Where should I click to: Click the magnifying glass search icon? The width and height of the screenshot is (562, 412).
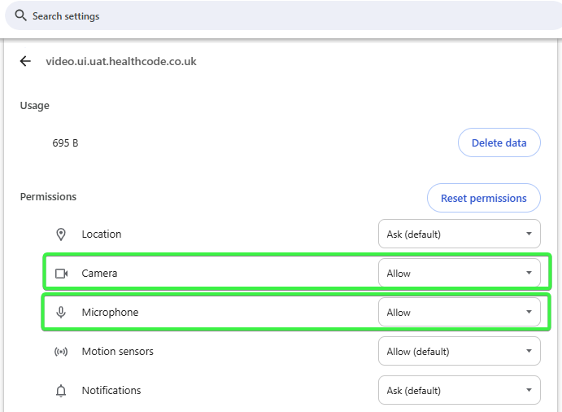pos(20,16)
